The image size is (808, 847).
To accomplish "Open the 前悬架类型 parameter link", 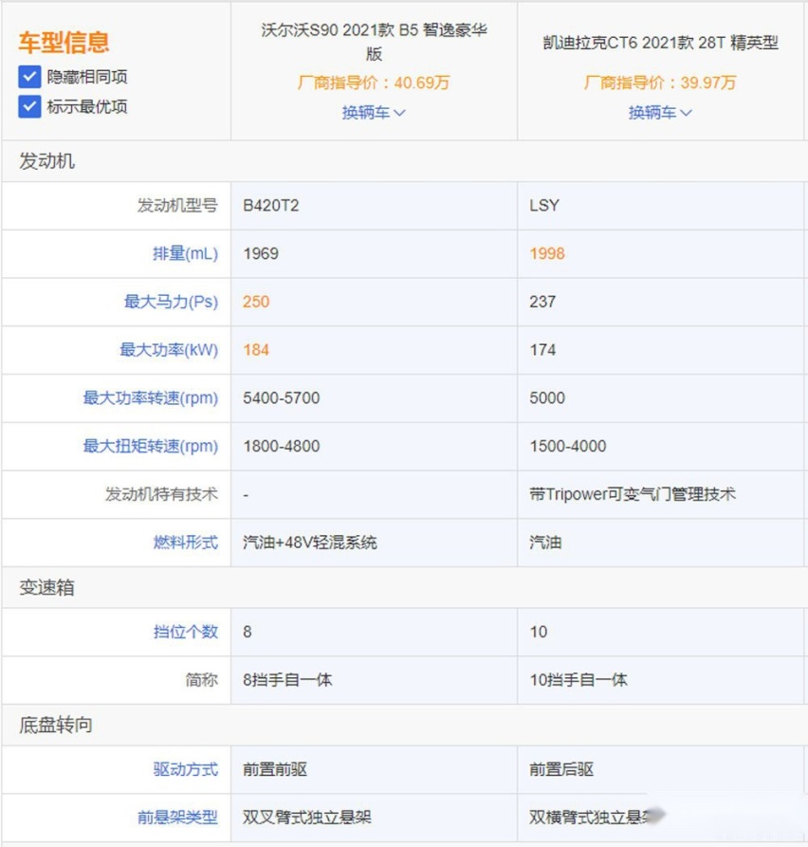I will pos(177,818).
